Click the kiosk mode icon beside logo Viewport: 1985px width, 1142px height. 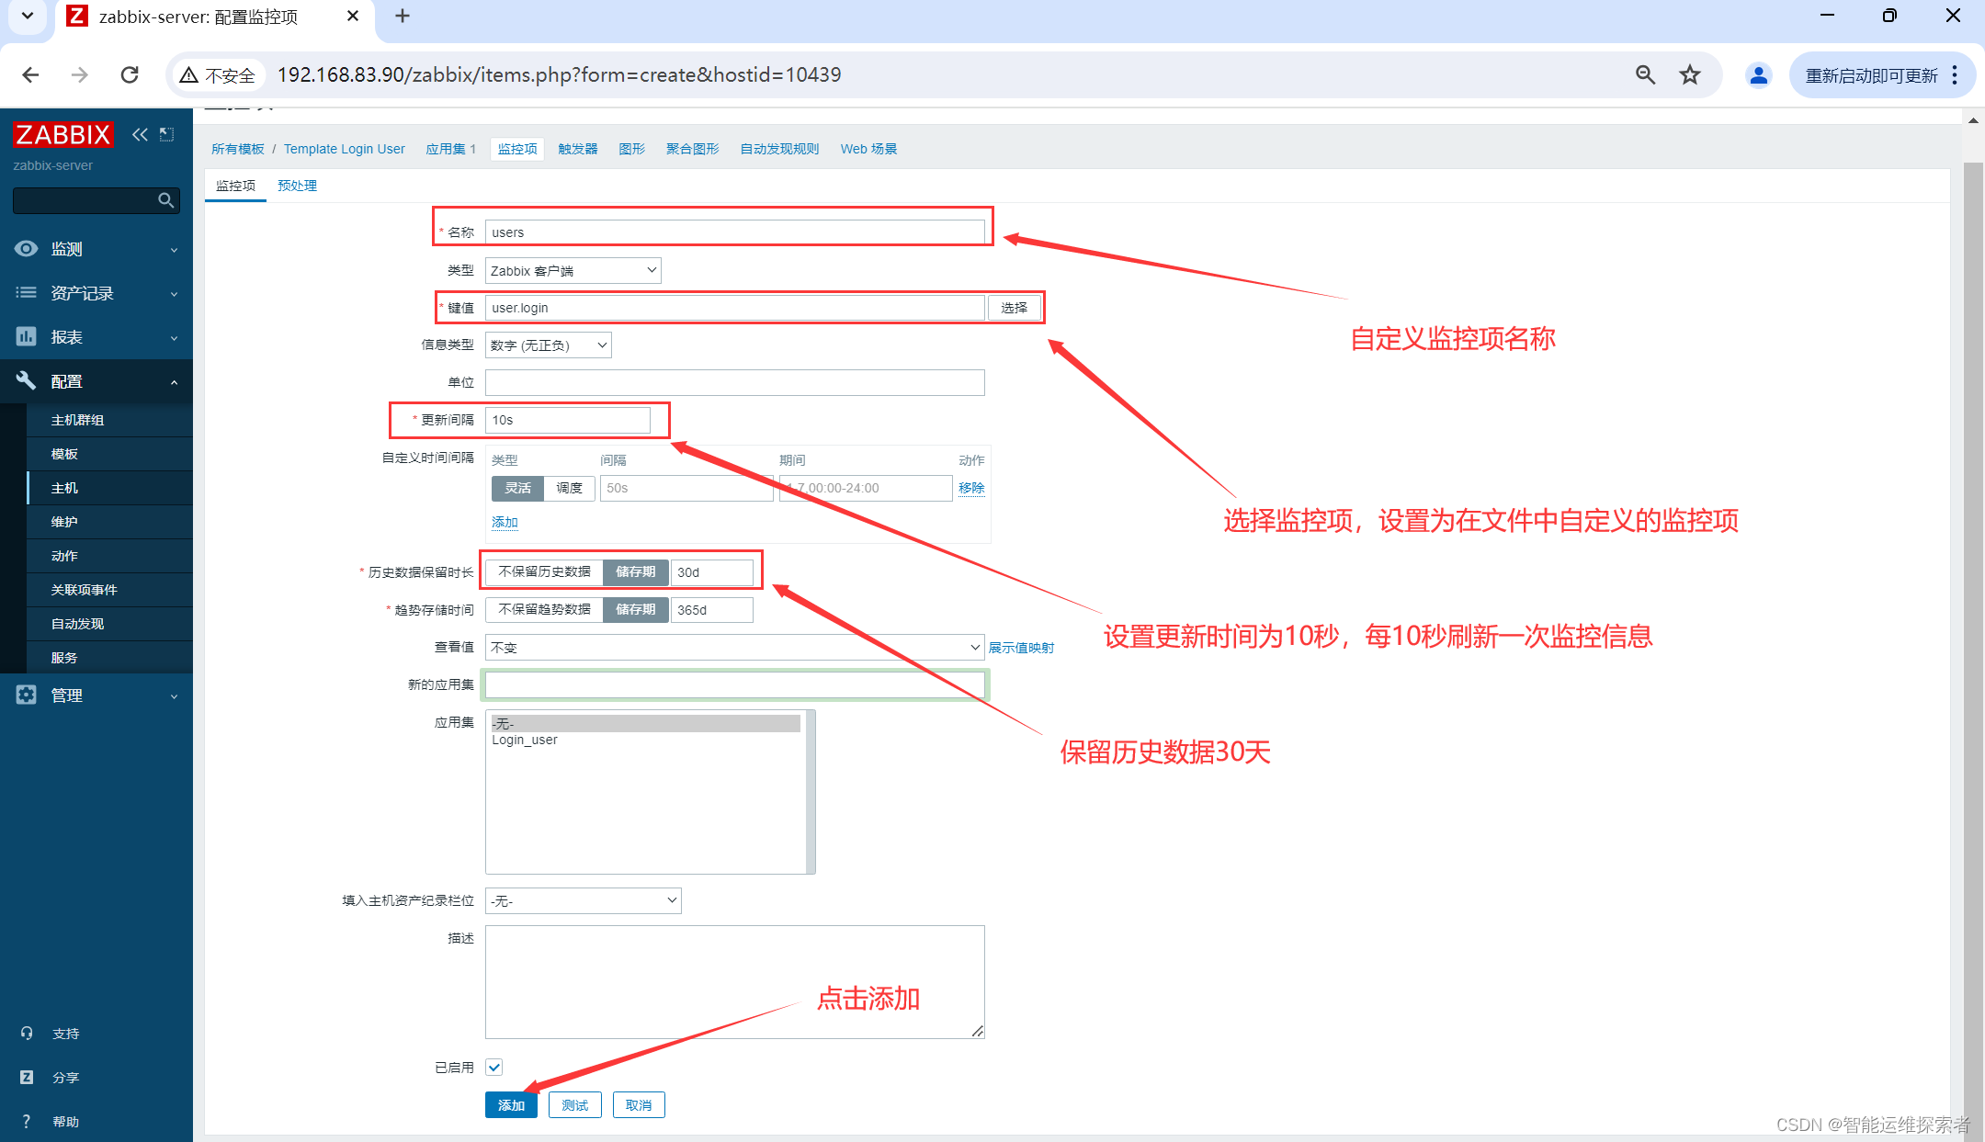pos(166,135)
